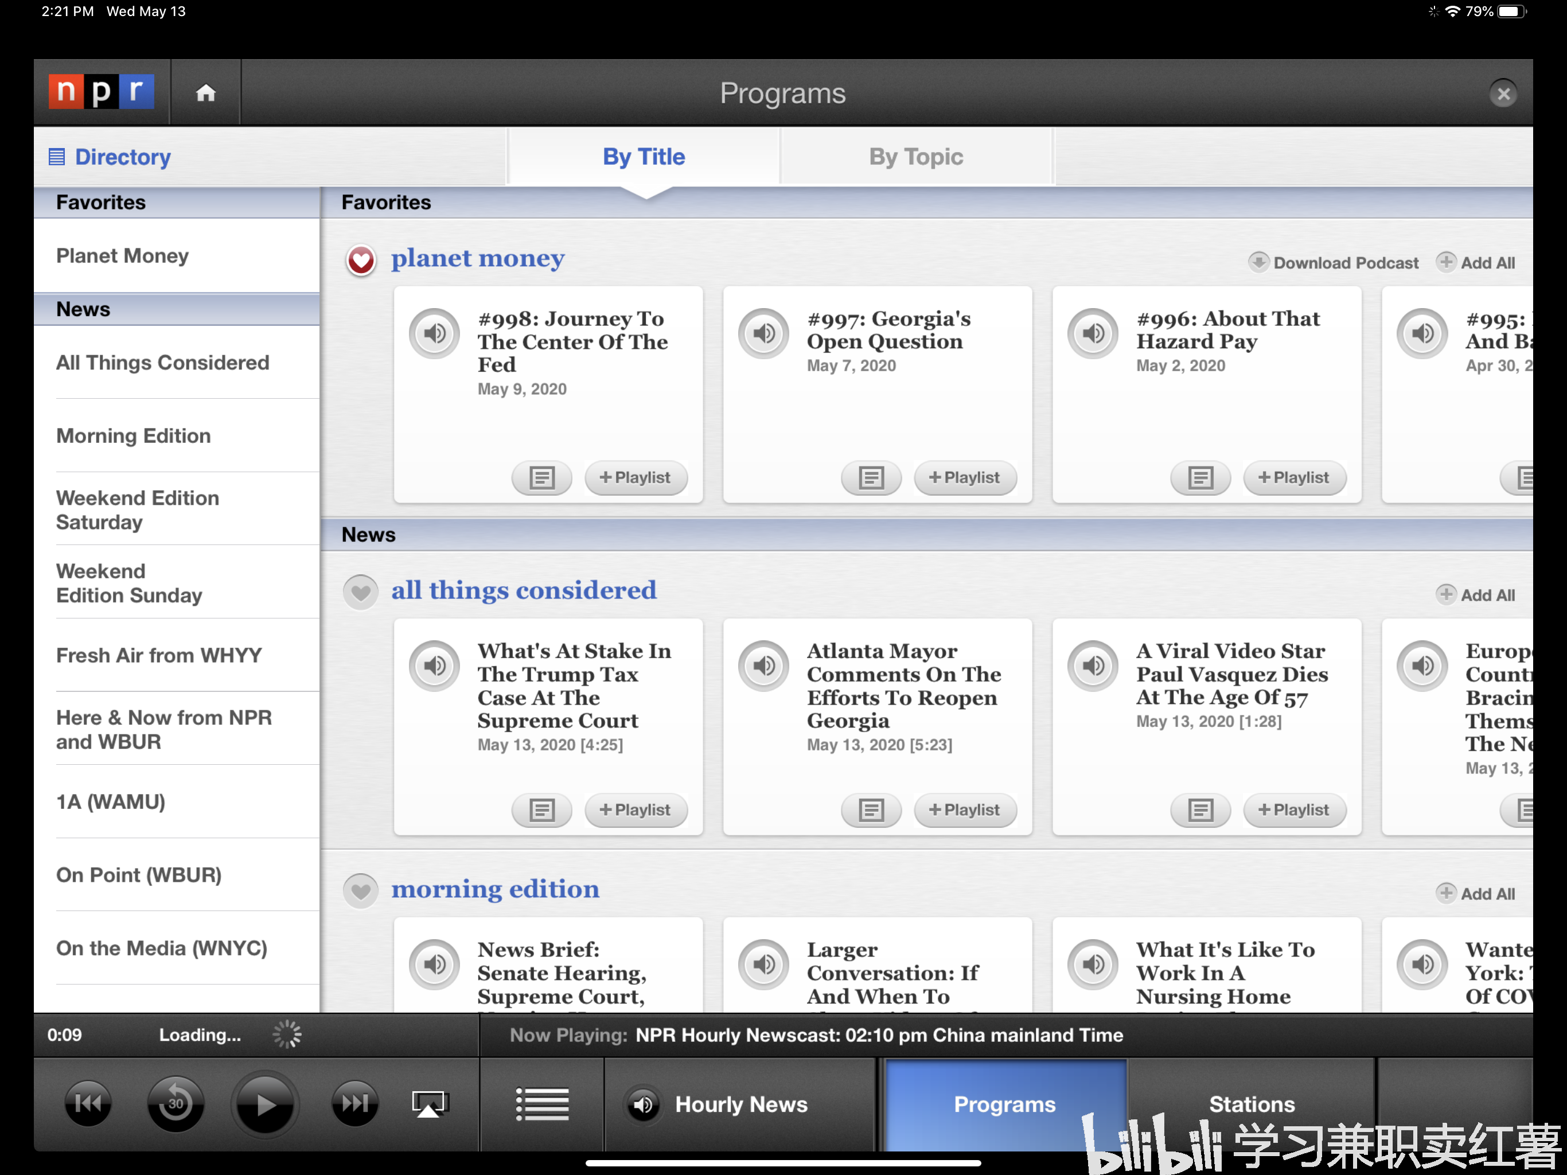Rewind 30 seconds
The height and width of the screenshot is (1175, 1567).
pyautogui.click(x=175, y=1103)
